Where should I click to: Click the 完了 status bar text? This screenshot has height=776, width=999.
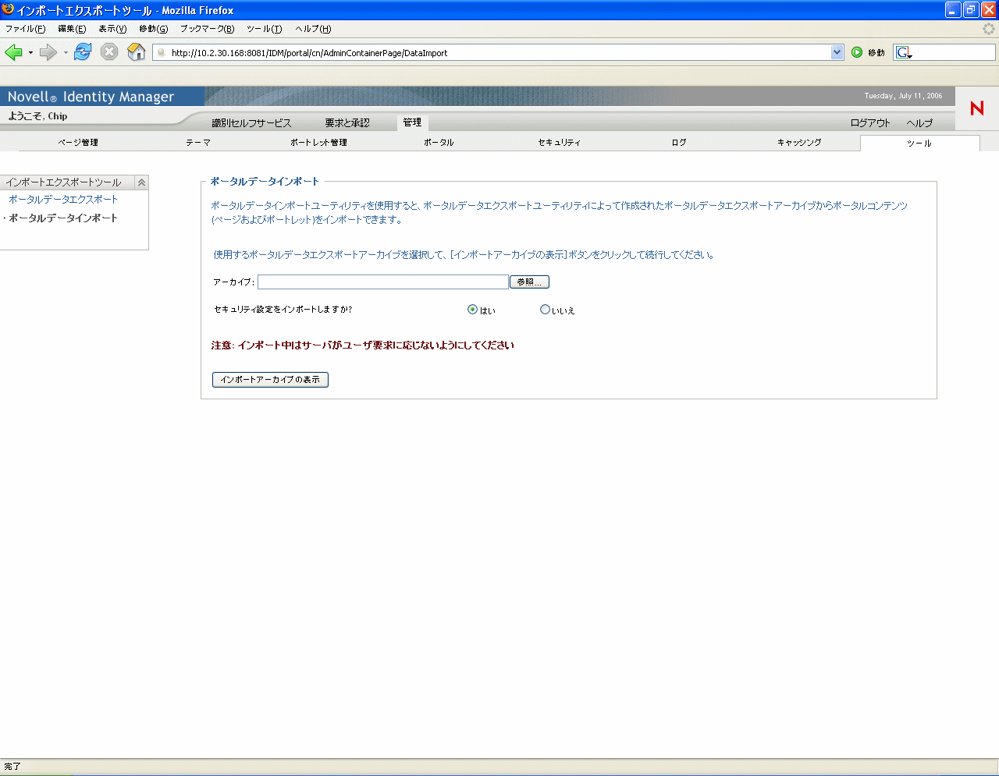12,767
